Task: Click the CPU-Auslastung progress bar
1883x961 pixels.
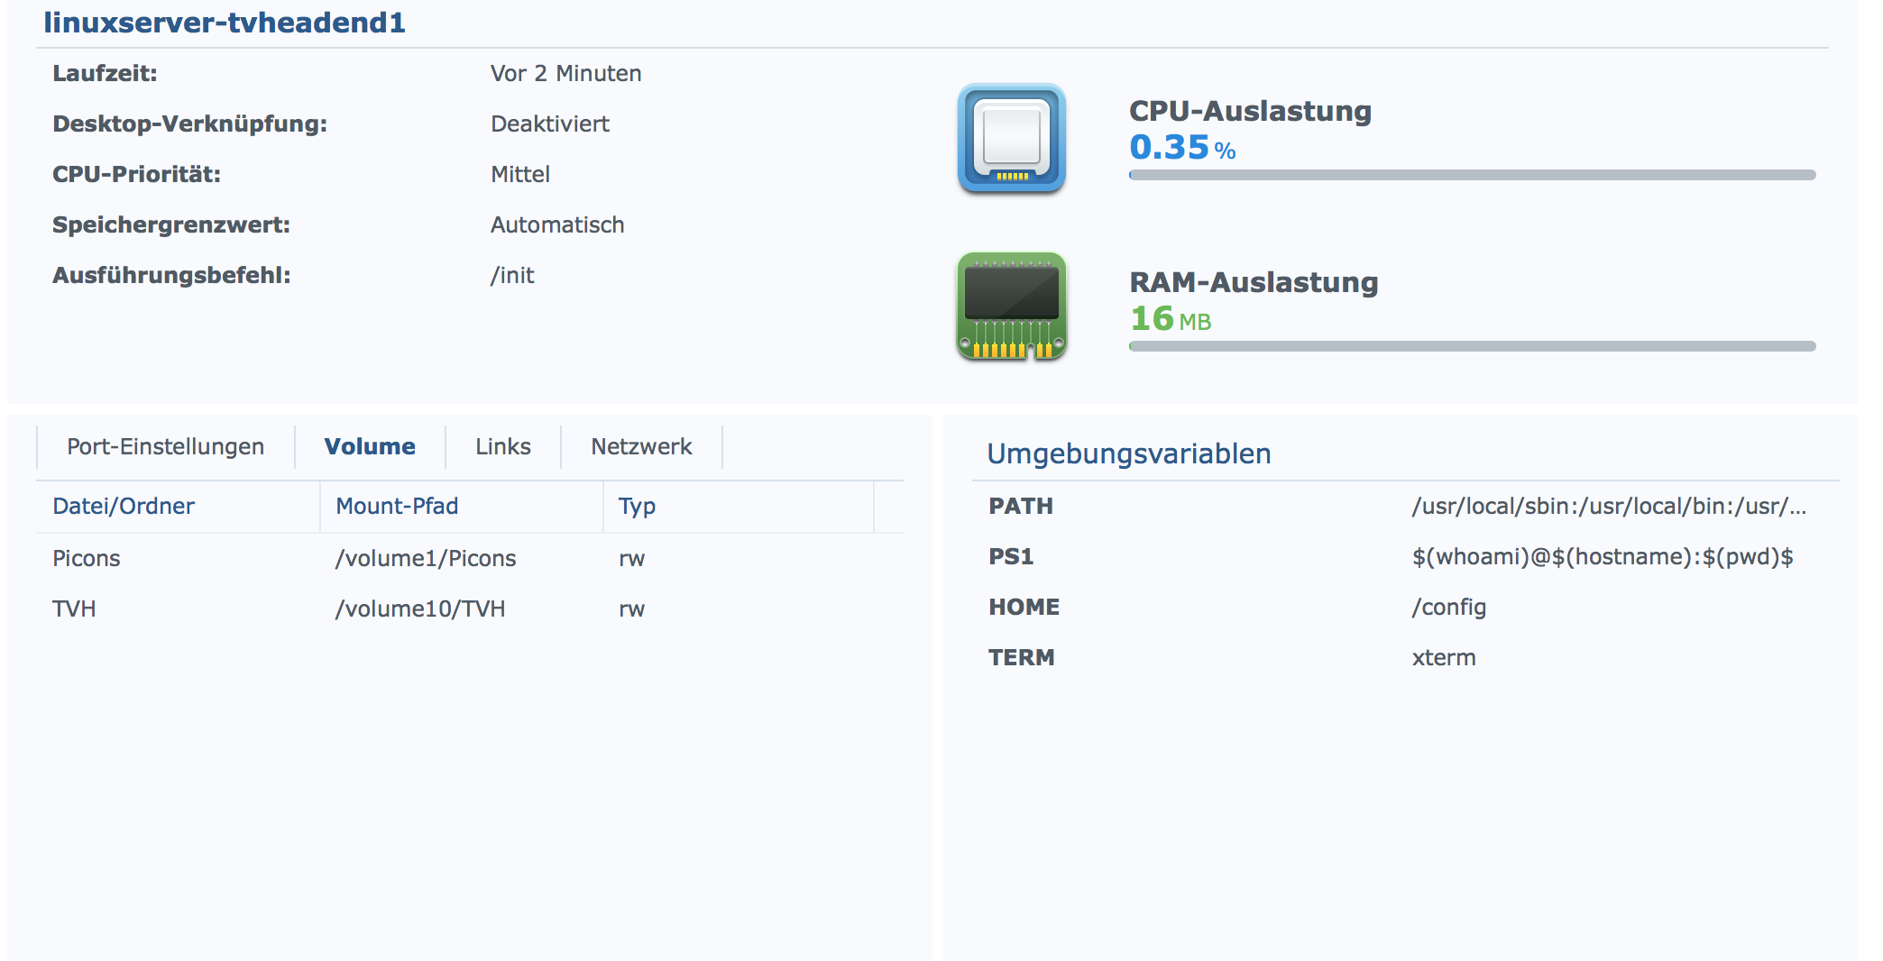Action: [1472, 175]
